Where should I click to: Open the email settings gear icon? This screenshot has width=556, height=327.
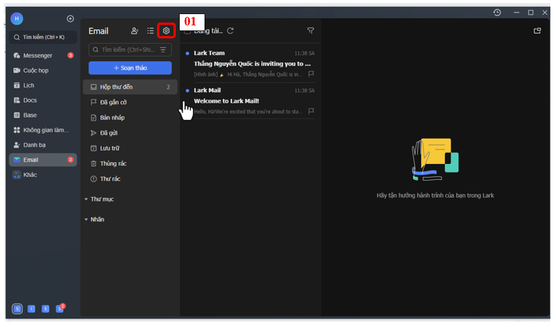(x=166, y=31)
